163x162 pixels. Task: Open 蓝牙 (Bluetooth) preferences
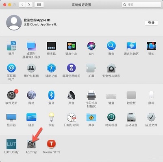(x=51, y=95)
